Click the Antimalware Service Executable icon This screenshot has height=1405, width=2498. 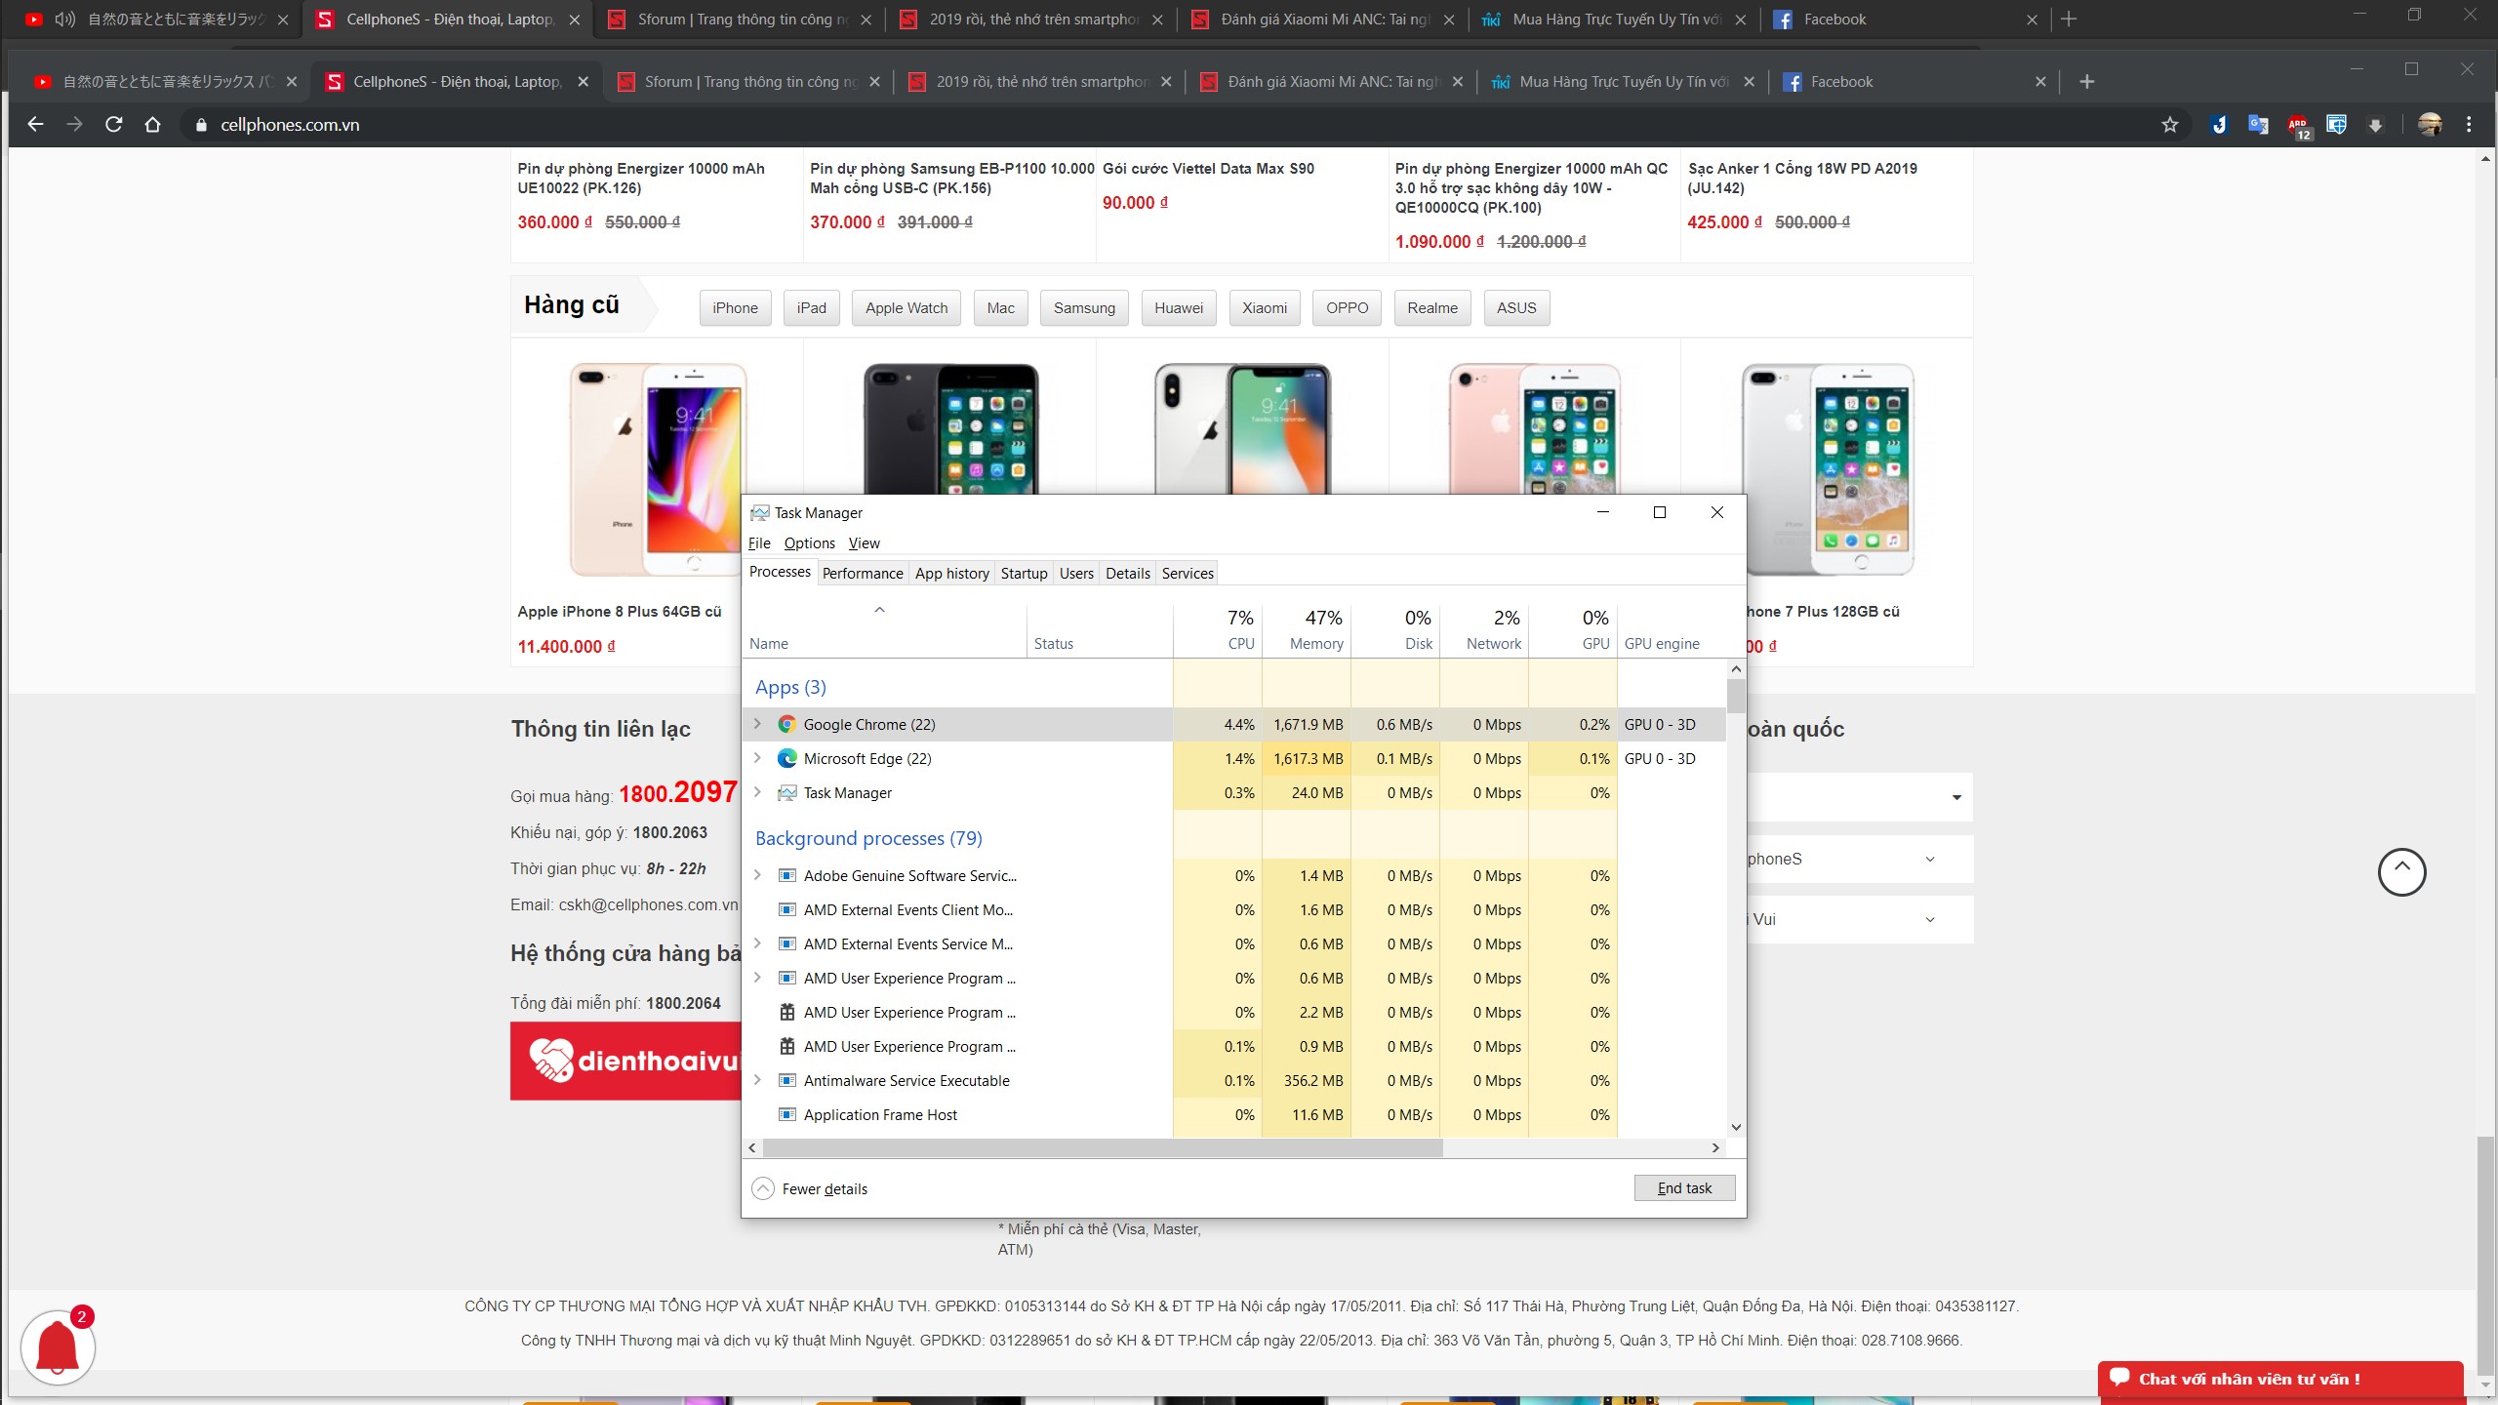click(x=786, y=1080)
